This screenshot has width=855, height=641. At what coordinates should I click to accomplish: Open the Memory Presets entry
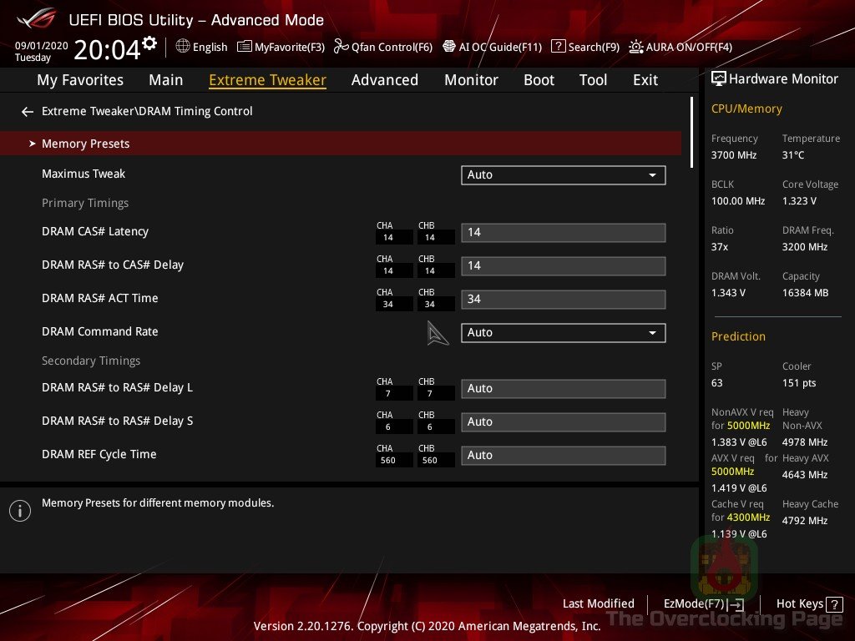pyautogui.click(x=85, y=143)
